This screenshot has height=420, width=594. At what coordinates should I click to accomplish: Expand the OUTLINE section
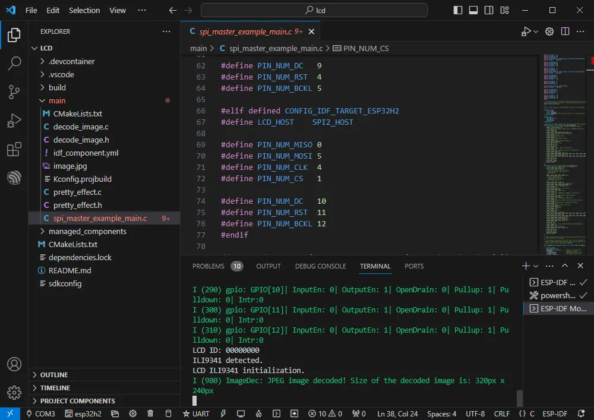click(53, 375)
